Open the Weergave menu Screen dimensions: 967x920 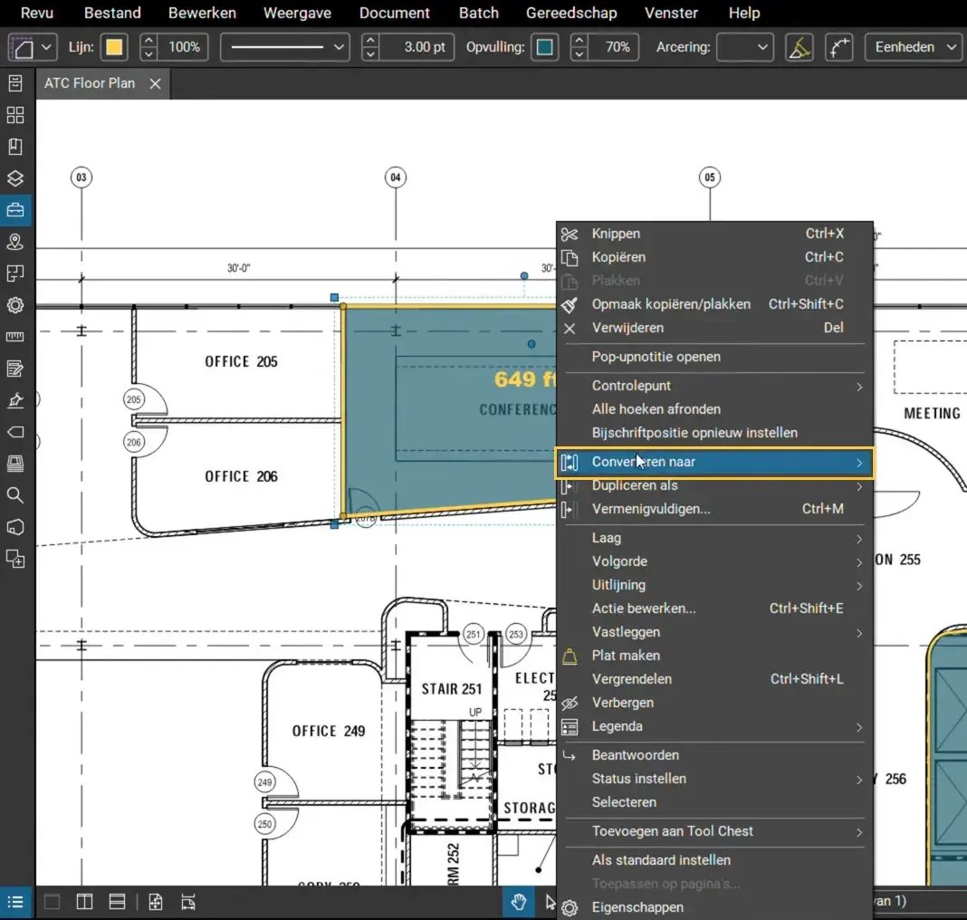click(x=297, y=13)
